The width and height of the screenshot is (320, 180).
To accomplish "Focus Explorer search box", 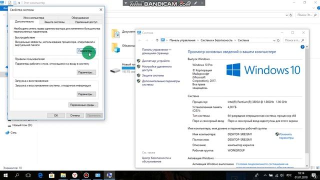I will click(306, 15).
